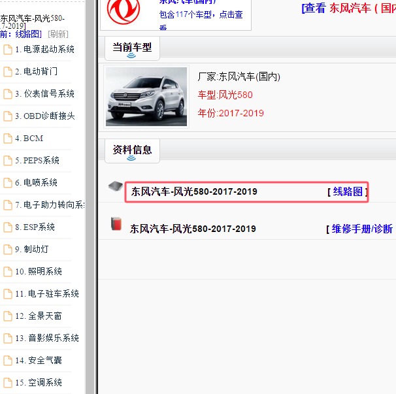Image resolution: width=396 pixels, height=394 pixels.
Task: Select 12. 全景天窗 entry
Action: click(39, 316)
